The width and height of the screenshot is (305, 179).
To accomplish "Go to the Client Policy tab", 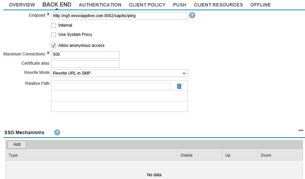I will tap(147, 5).
